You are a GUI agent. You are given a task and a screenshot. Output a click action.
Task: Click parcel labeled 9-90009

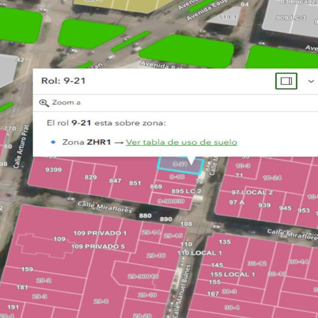171,201
